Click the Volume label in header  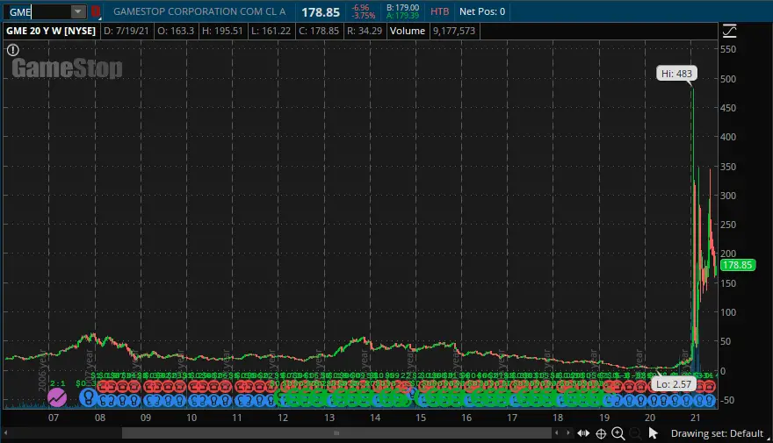pos(408,31)
